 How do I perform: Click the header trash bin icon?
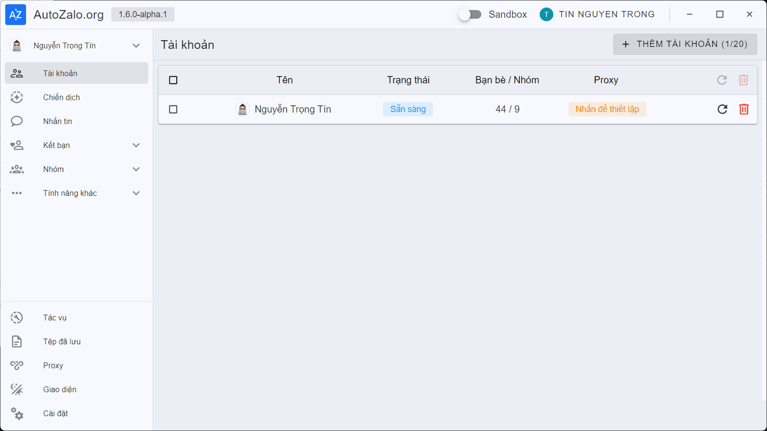744,80
